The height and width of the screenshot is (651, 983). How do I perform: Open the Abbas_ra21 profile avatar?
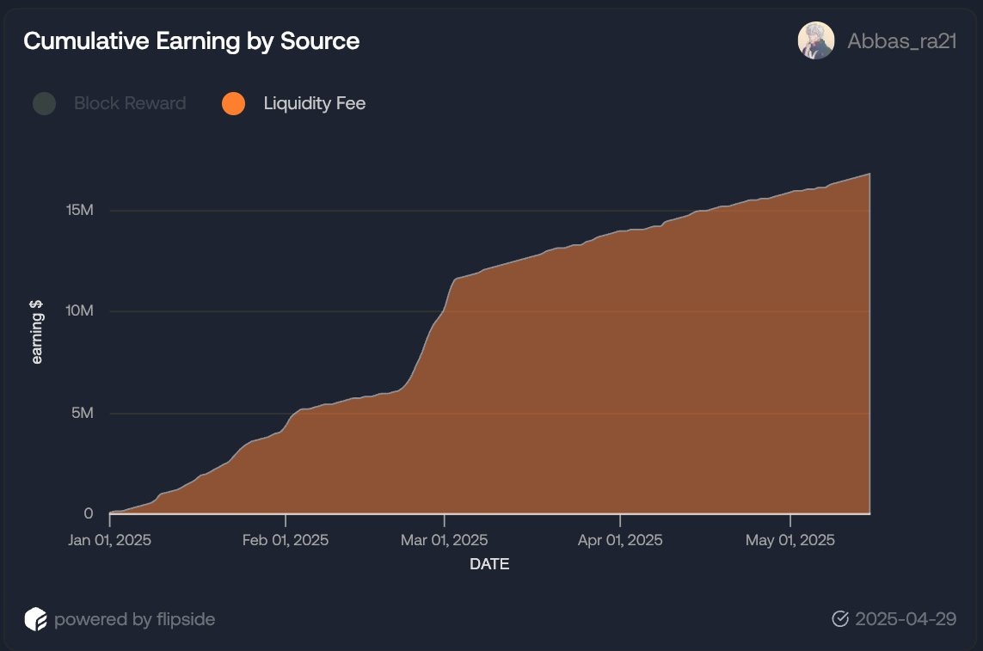[x=815, y=40]
